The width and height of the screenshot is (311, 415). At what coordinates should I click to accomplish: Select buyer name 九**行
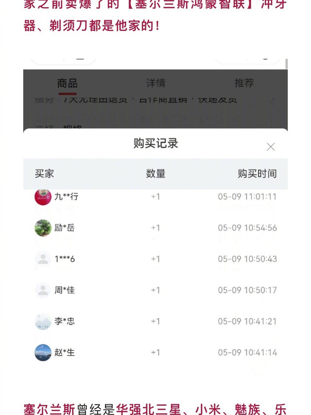point(66,197)
